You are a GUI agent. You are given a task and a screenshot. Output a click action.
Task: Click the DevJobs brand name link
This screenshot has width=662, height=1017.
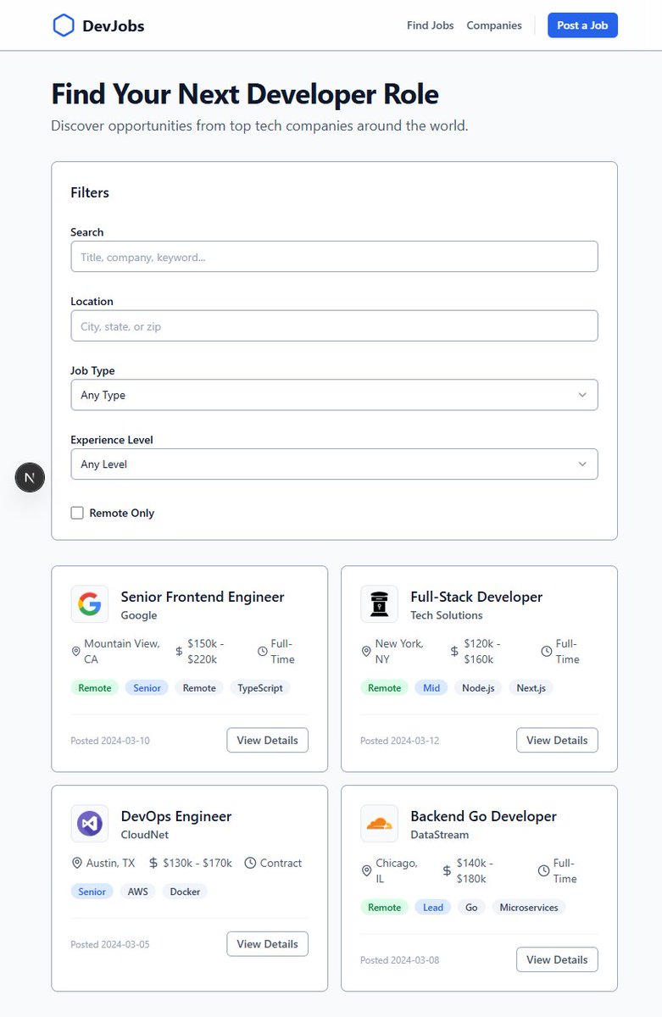[x=114, y=25]
